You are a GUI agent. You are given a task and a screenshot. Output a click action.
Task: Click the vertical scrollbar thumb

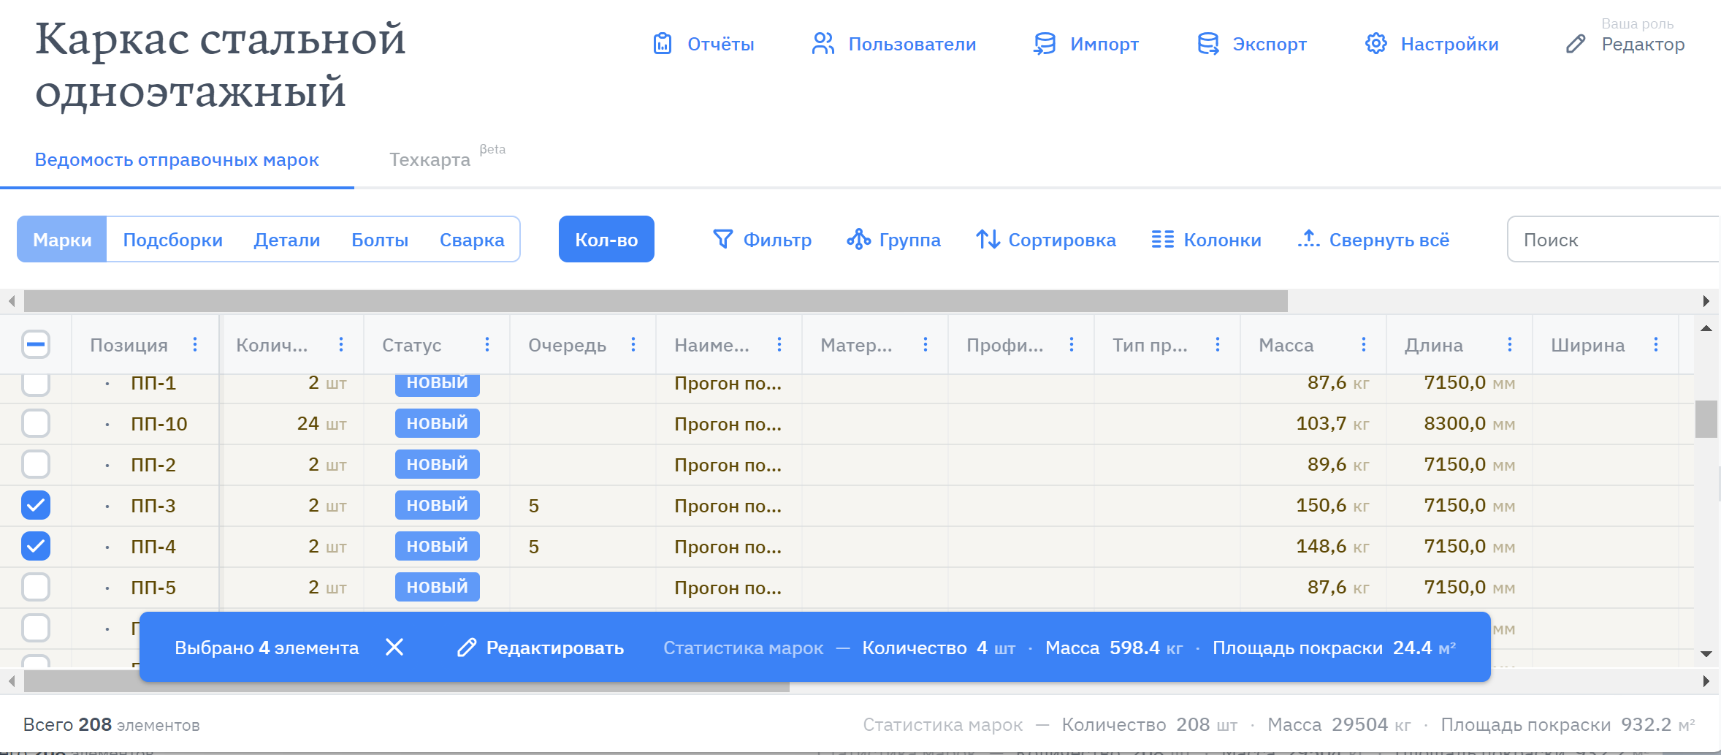[1706, 419]
